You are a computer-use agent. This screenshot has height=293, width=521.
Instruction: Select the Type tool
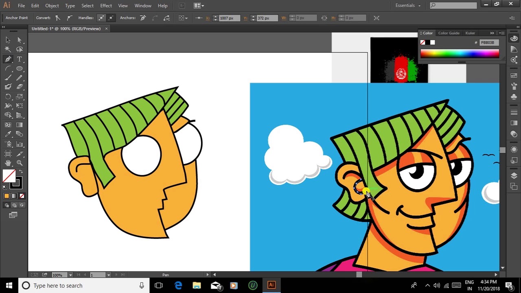pyautogui.click(x=20, y=59)
